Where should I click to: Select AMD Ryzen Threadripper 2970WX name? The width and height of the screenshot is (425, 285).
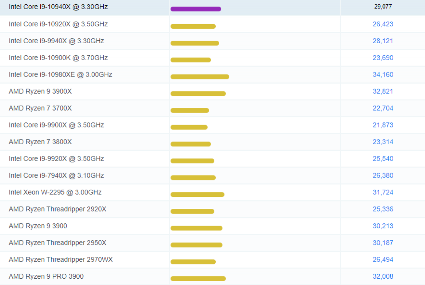point(61,259)
